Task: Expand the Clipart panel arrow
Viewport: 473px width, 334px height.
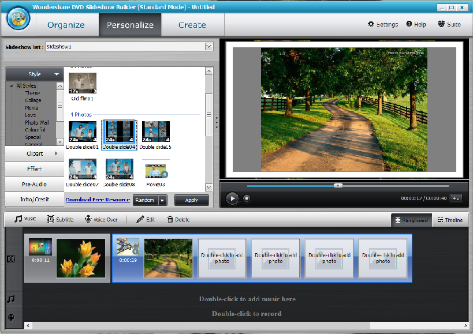Action: 56,153
